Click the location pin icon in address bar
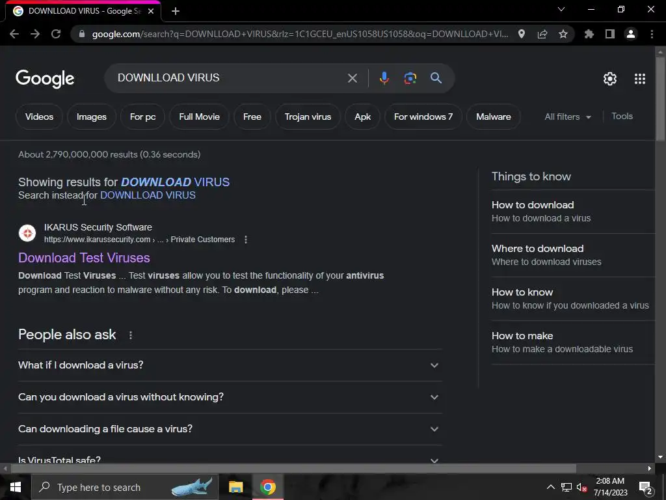 pyautogui.click(x=522, y=34)
